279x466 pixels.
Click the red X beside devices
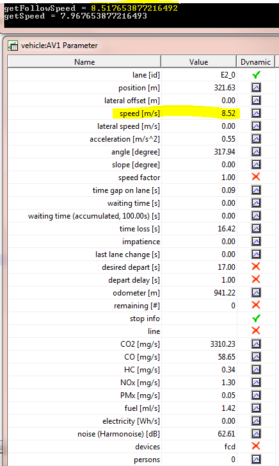(x=256, y=445)
